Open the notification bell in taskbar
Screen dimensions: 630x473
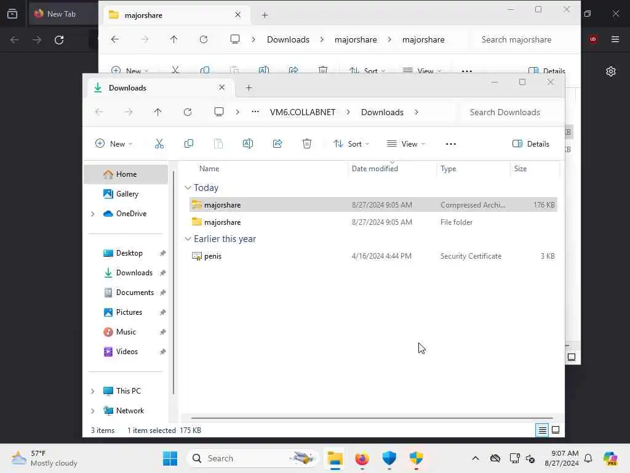click(588, 458)
